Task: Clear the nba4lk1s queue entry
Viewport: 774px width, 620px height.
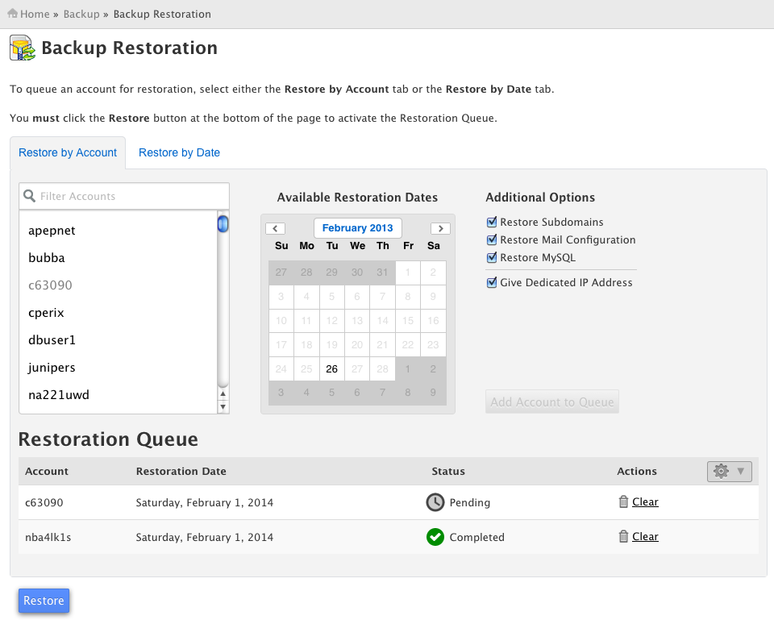Action: tap(645, 536)
